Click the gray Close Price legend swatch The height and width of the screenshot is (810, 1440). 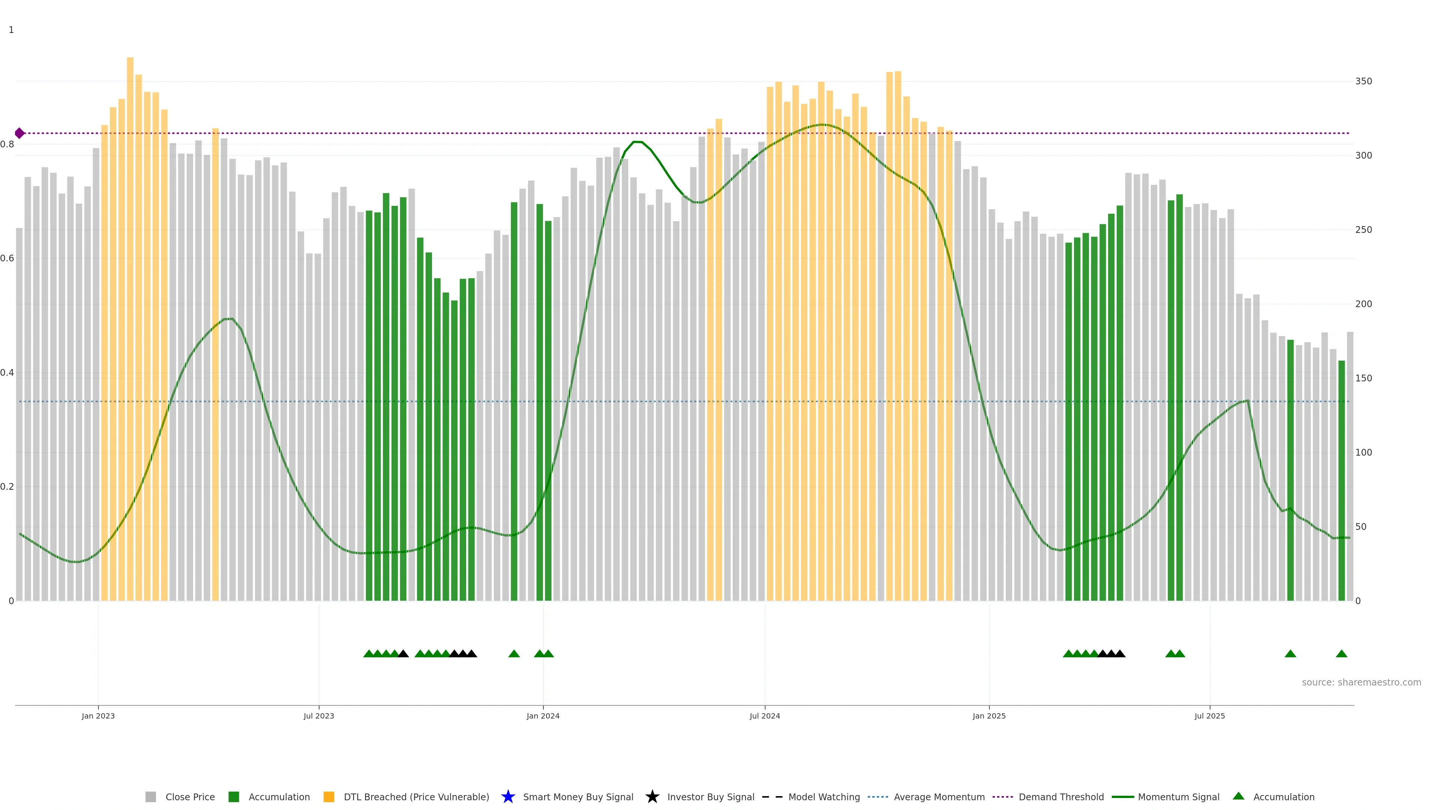(150, 796)
